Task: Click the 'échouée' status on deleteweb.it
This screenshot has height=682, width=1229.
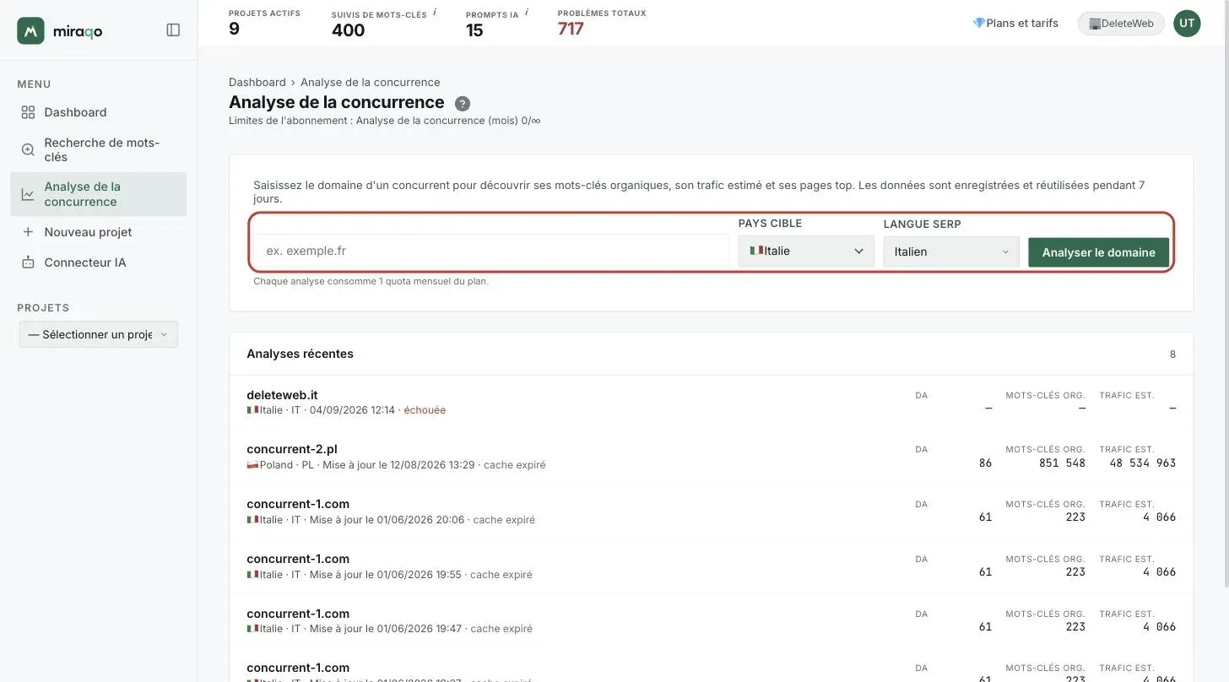Action: click(x=425, y=410)
